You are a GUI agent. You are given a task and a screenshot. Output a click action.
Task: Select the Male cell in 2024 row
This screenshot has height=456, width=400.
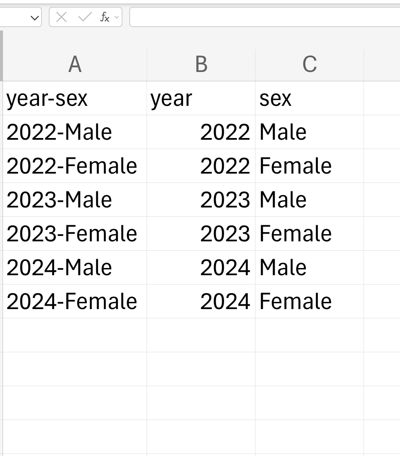tap(309, 268)
